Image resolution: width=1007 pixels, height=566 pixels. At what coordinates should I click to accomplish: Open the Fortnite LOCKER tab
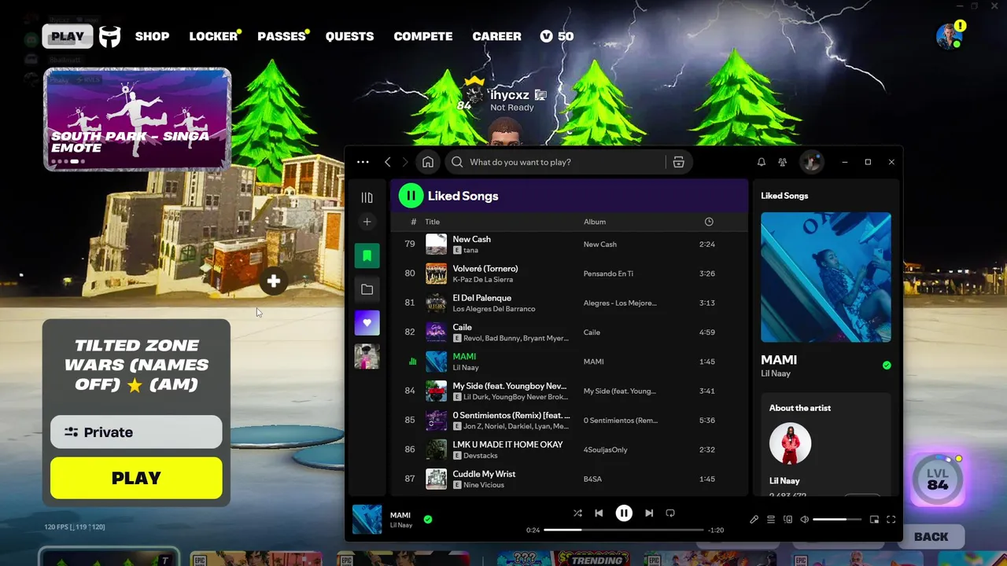[213, 36]
